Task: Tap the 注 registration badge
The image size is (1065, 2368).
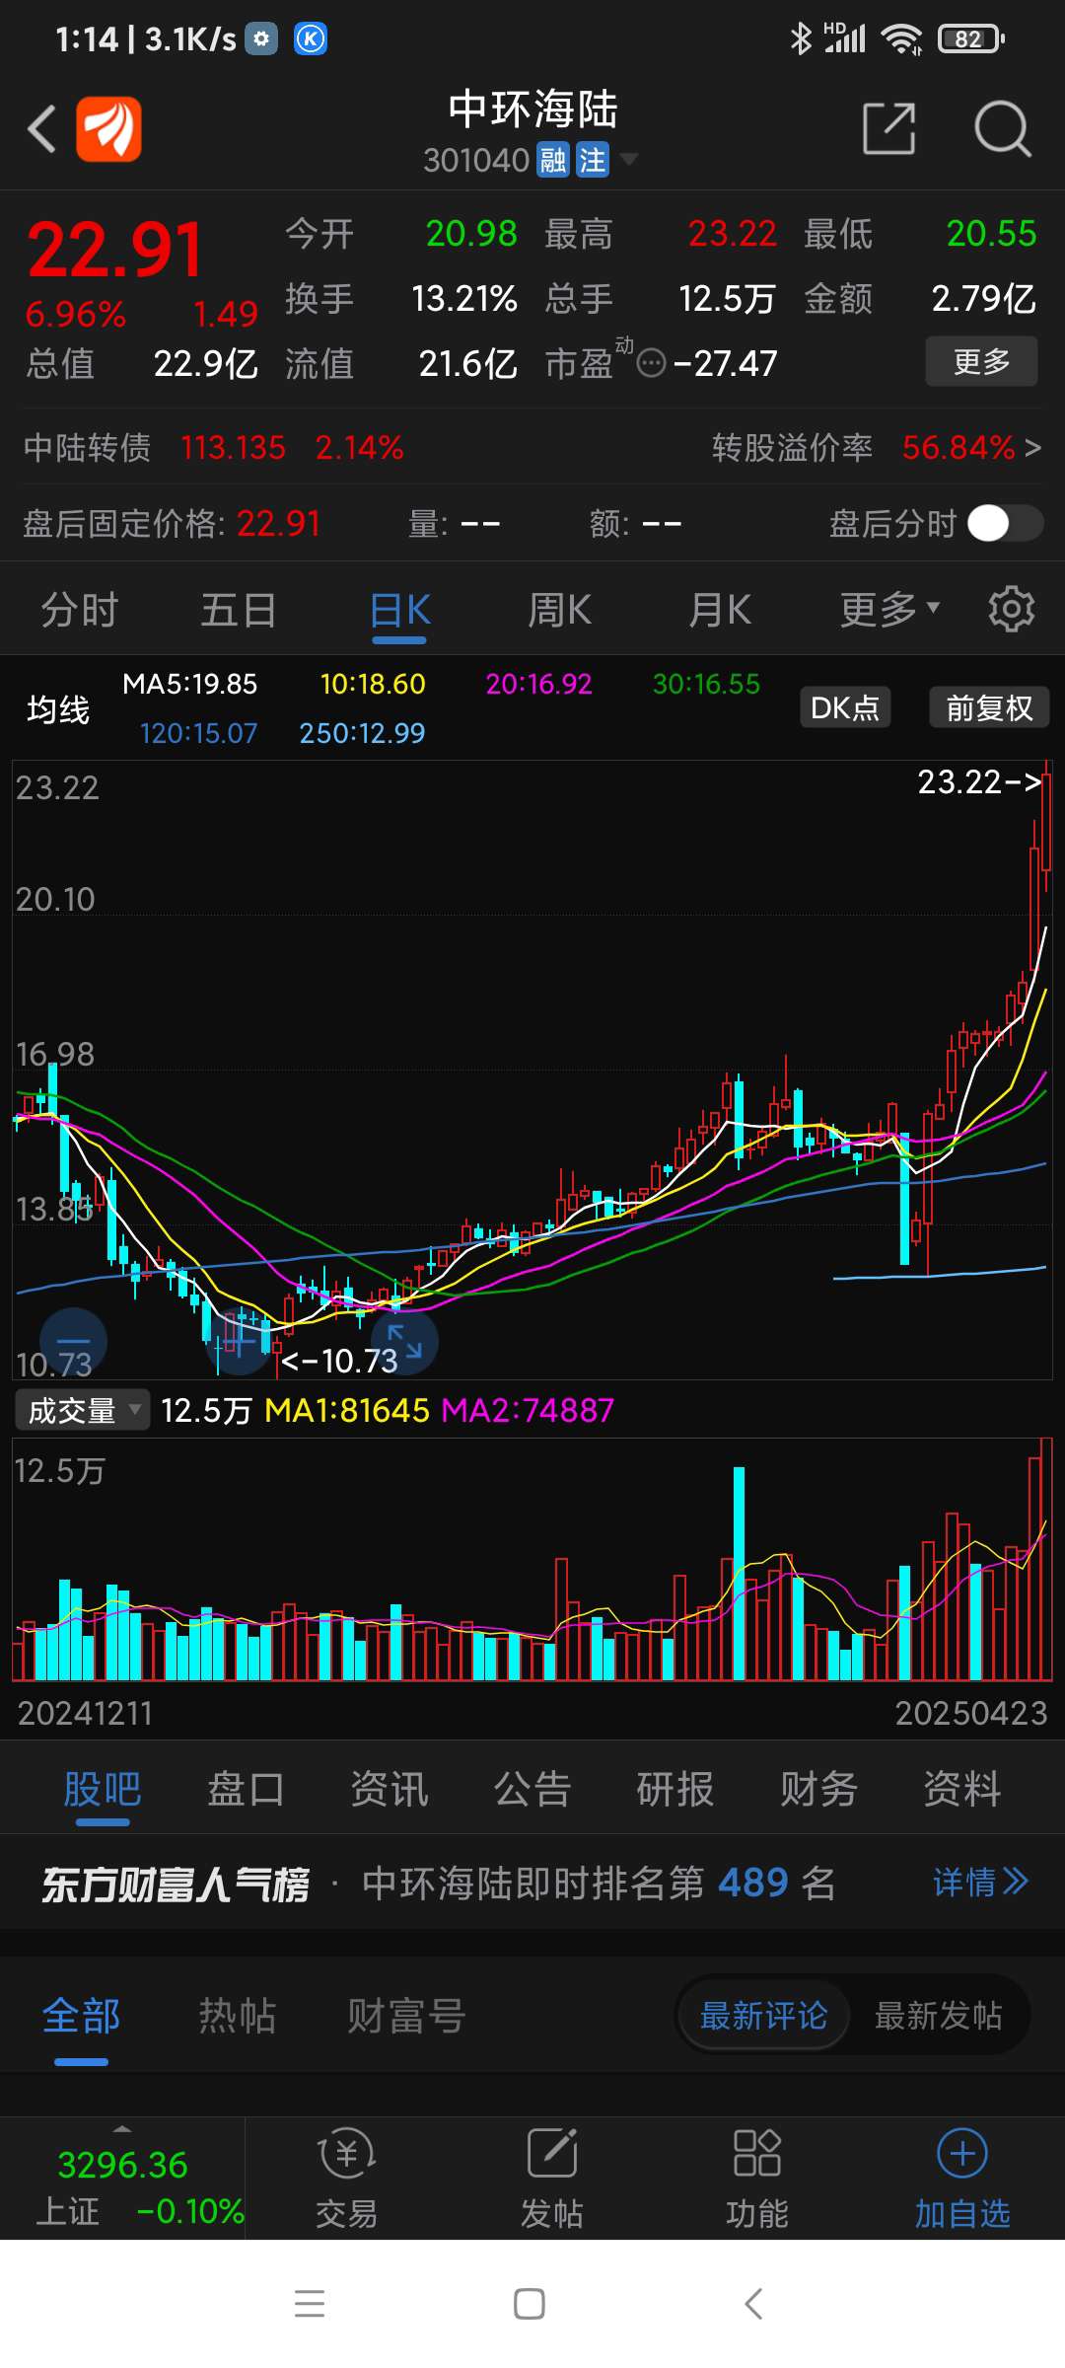Action: [x=593, y=160]
